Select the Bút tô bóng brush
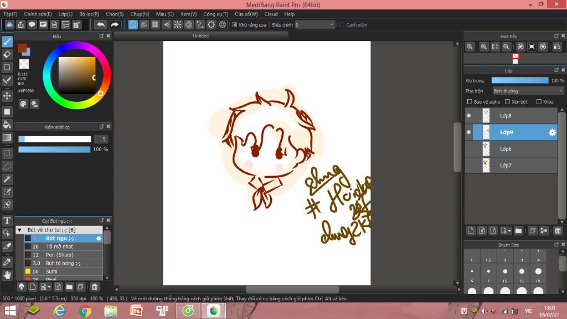The image size is (567, 319). coord(63,263)
